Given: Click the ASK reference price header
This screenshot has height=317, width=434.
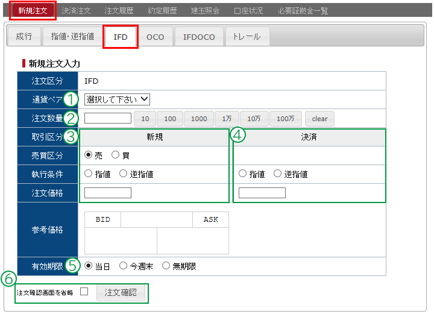Looking at the screenshot, I should pyautogui.click(x=210, y=219).
